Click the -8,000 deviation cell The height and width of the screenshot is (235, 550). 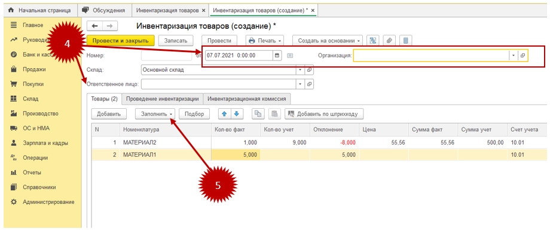coord(334,142)
